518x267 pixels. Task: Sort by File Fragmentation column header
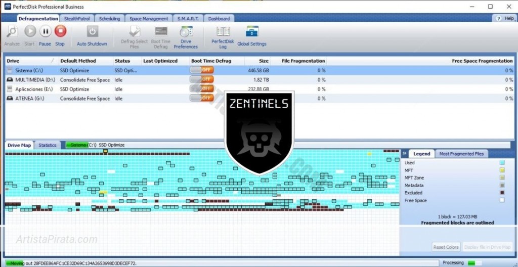pyautogui.click(x=298, y=61)
